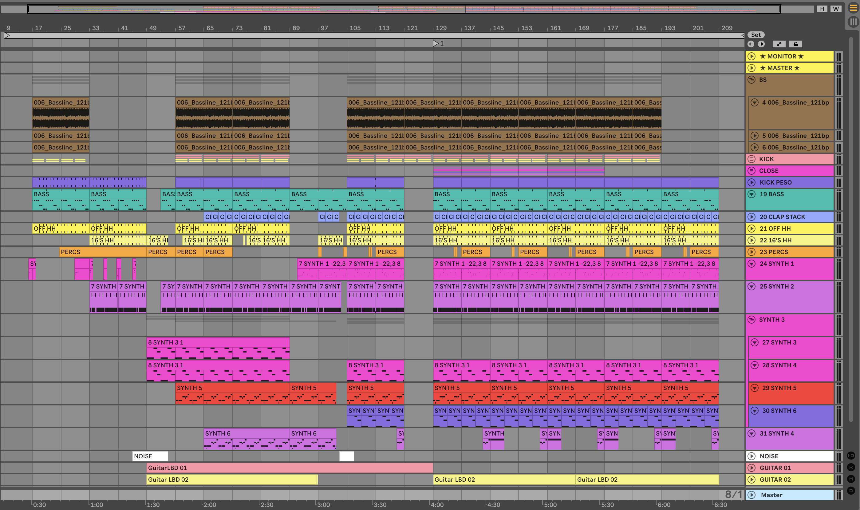Click the KICK group fold icon
This screenshot has width=860, height=510.
click(x=752, y=159)
